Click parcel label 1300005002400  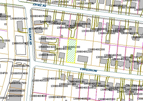tap(19, 19)
